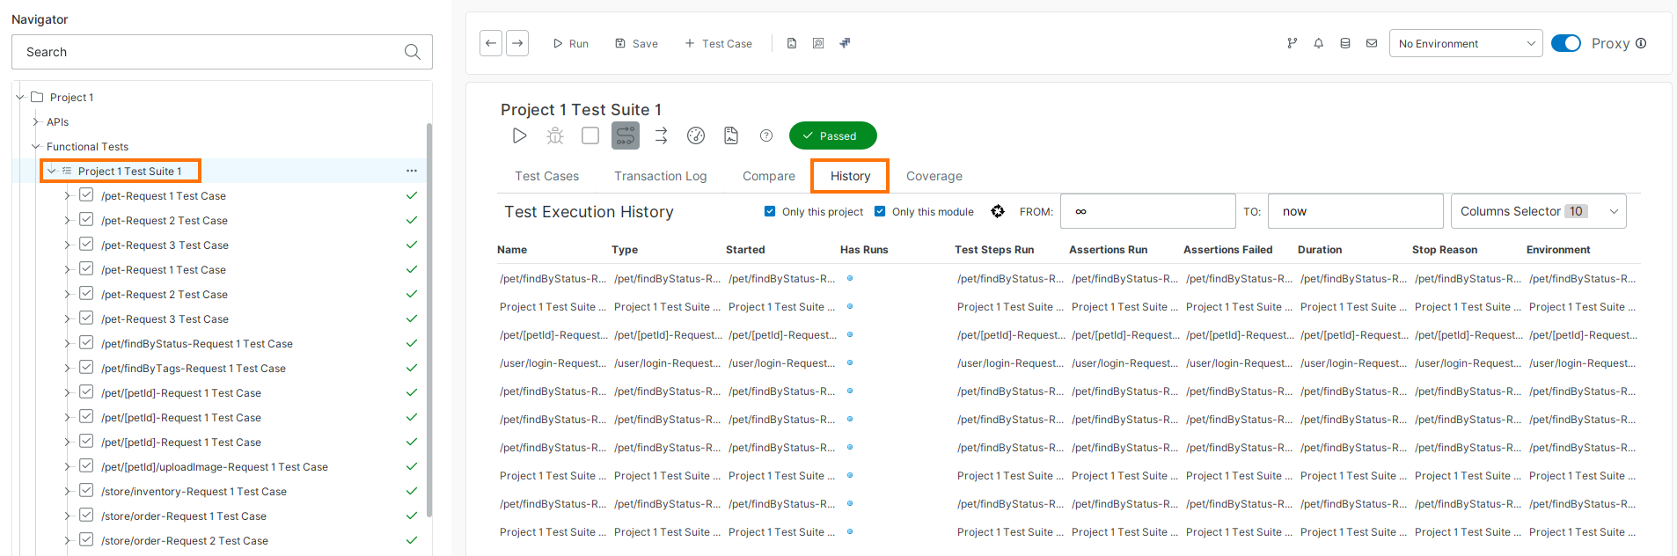Click Run in the top toolbar
The height and width of the screenshot is (556, 1677).
point(571,43)
